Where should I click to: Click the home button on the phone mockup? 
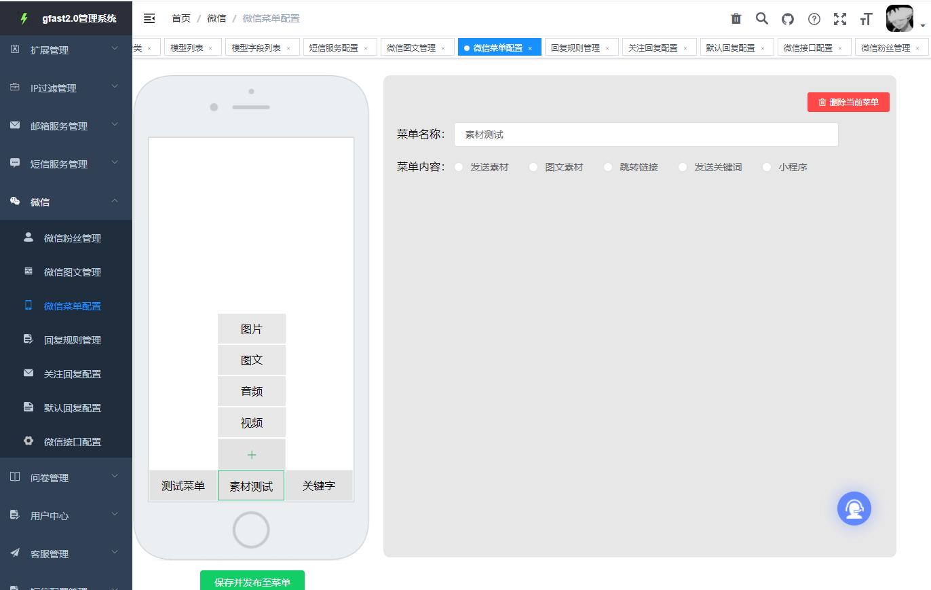(x=251, y=530)
